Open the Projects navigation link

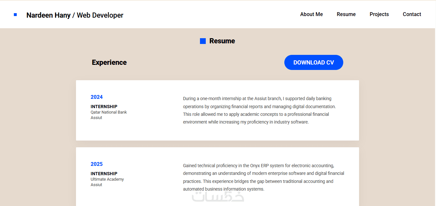[x=379, y=14]
